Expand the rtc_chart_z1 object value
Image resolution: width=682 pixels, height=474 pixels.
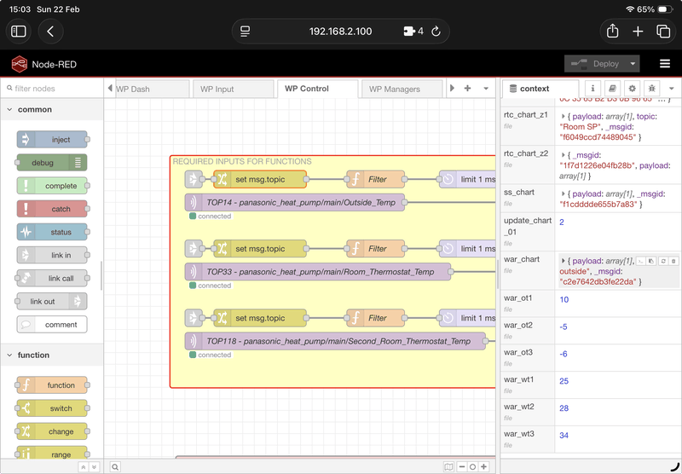click(564, 117)
